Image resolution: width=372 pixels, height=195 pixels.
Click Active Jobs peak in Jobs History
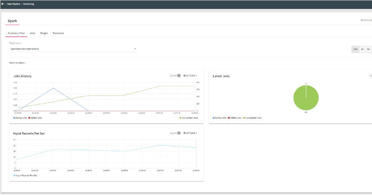tap(54, 88)
